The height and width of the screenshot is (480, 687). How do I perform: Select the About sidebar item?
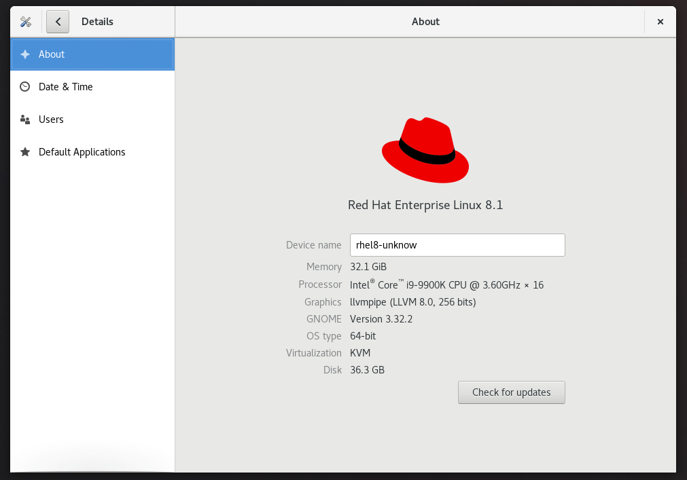tap(92, 54)
